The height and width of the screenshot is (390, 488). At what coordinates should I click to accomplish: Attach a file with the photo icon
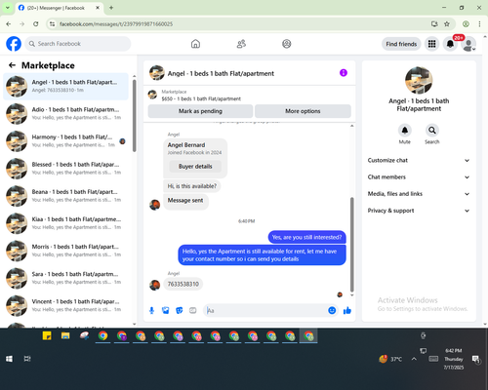(x=166, y=311)
